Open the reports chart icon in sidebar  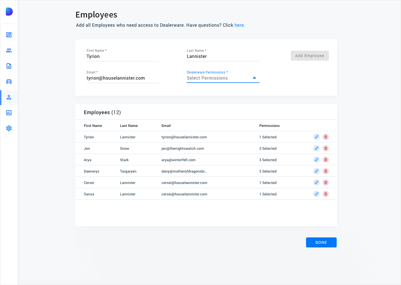point(9,113)
